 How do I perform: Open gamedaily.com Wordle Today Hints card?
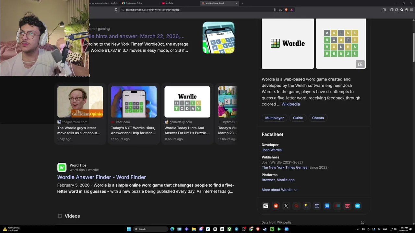[187, 115]
